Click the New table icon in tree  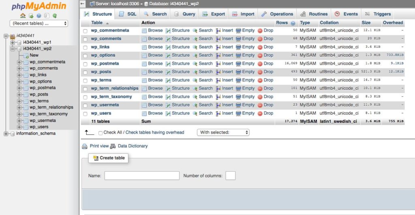pyautogui.click(x=26, y=55)
